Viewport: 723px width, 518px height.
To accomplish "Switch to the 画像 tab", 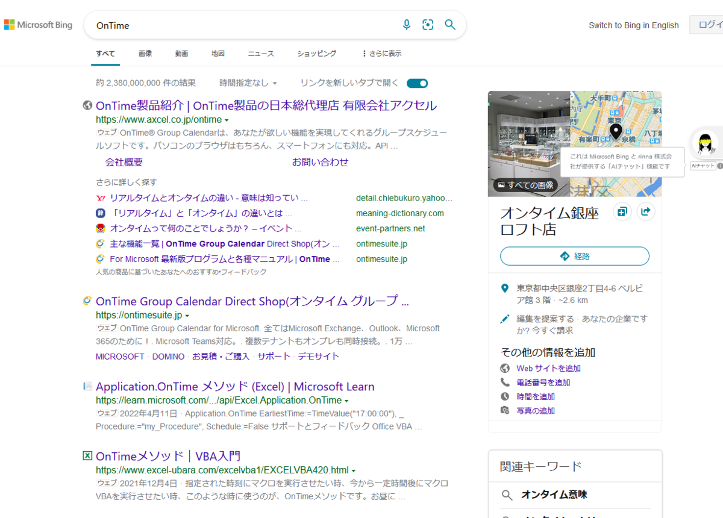I will coord(145,54).
